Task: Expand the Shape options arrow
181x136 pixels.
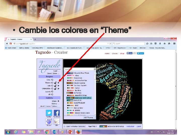Action: tap(59, 101)
